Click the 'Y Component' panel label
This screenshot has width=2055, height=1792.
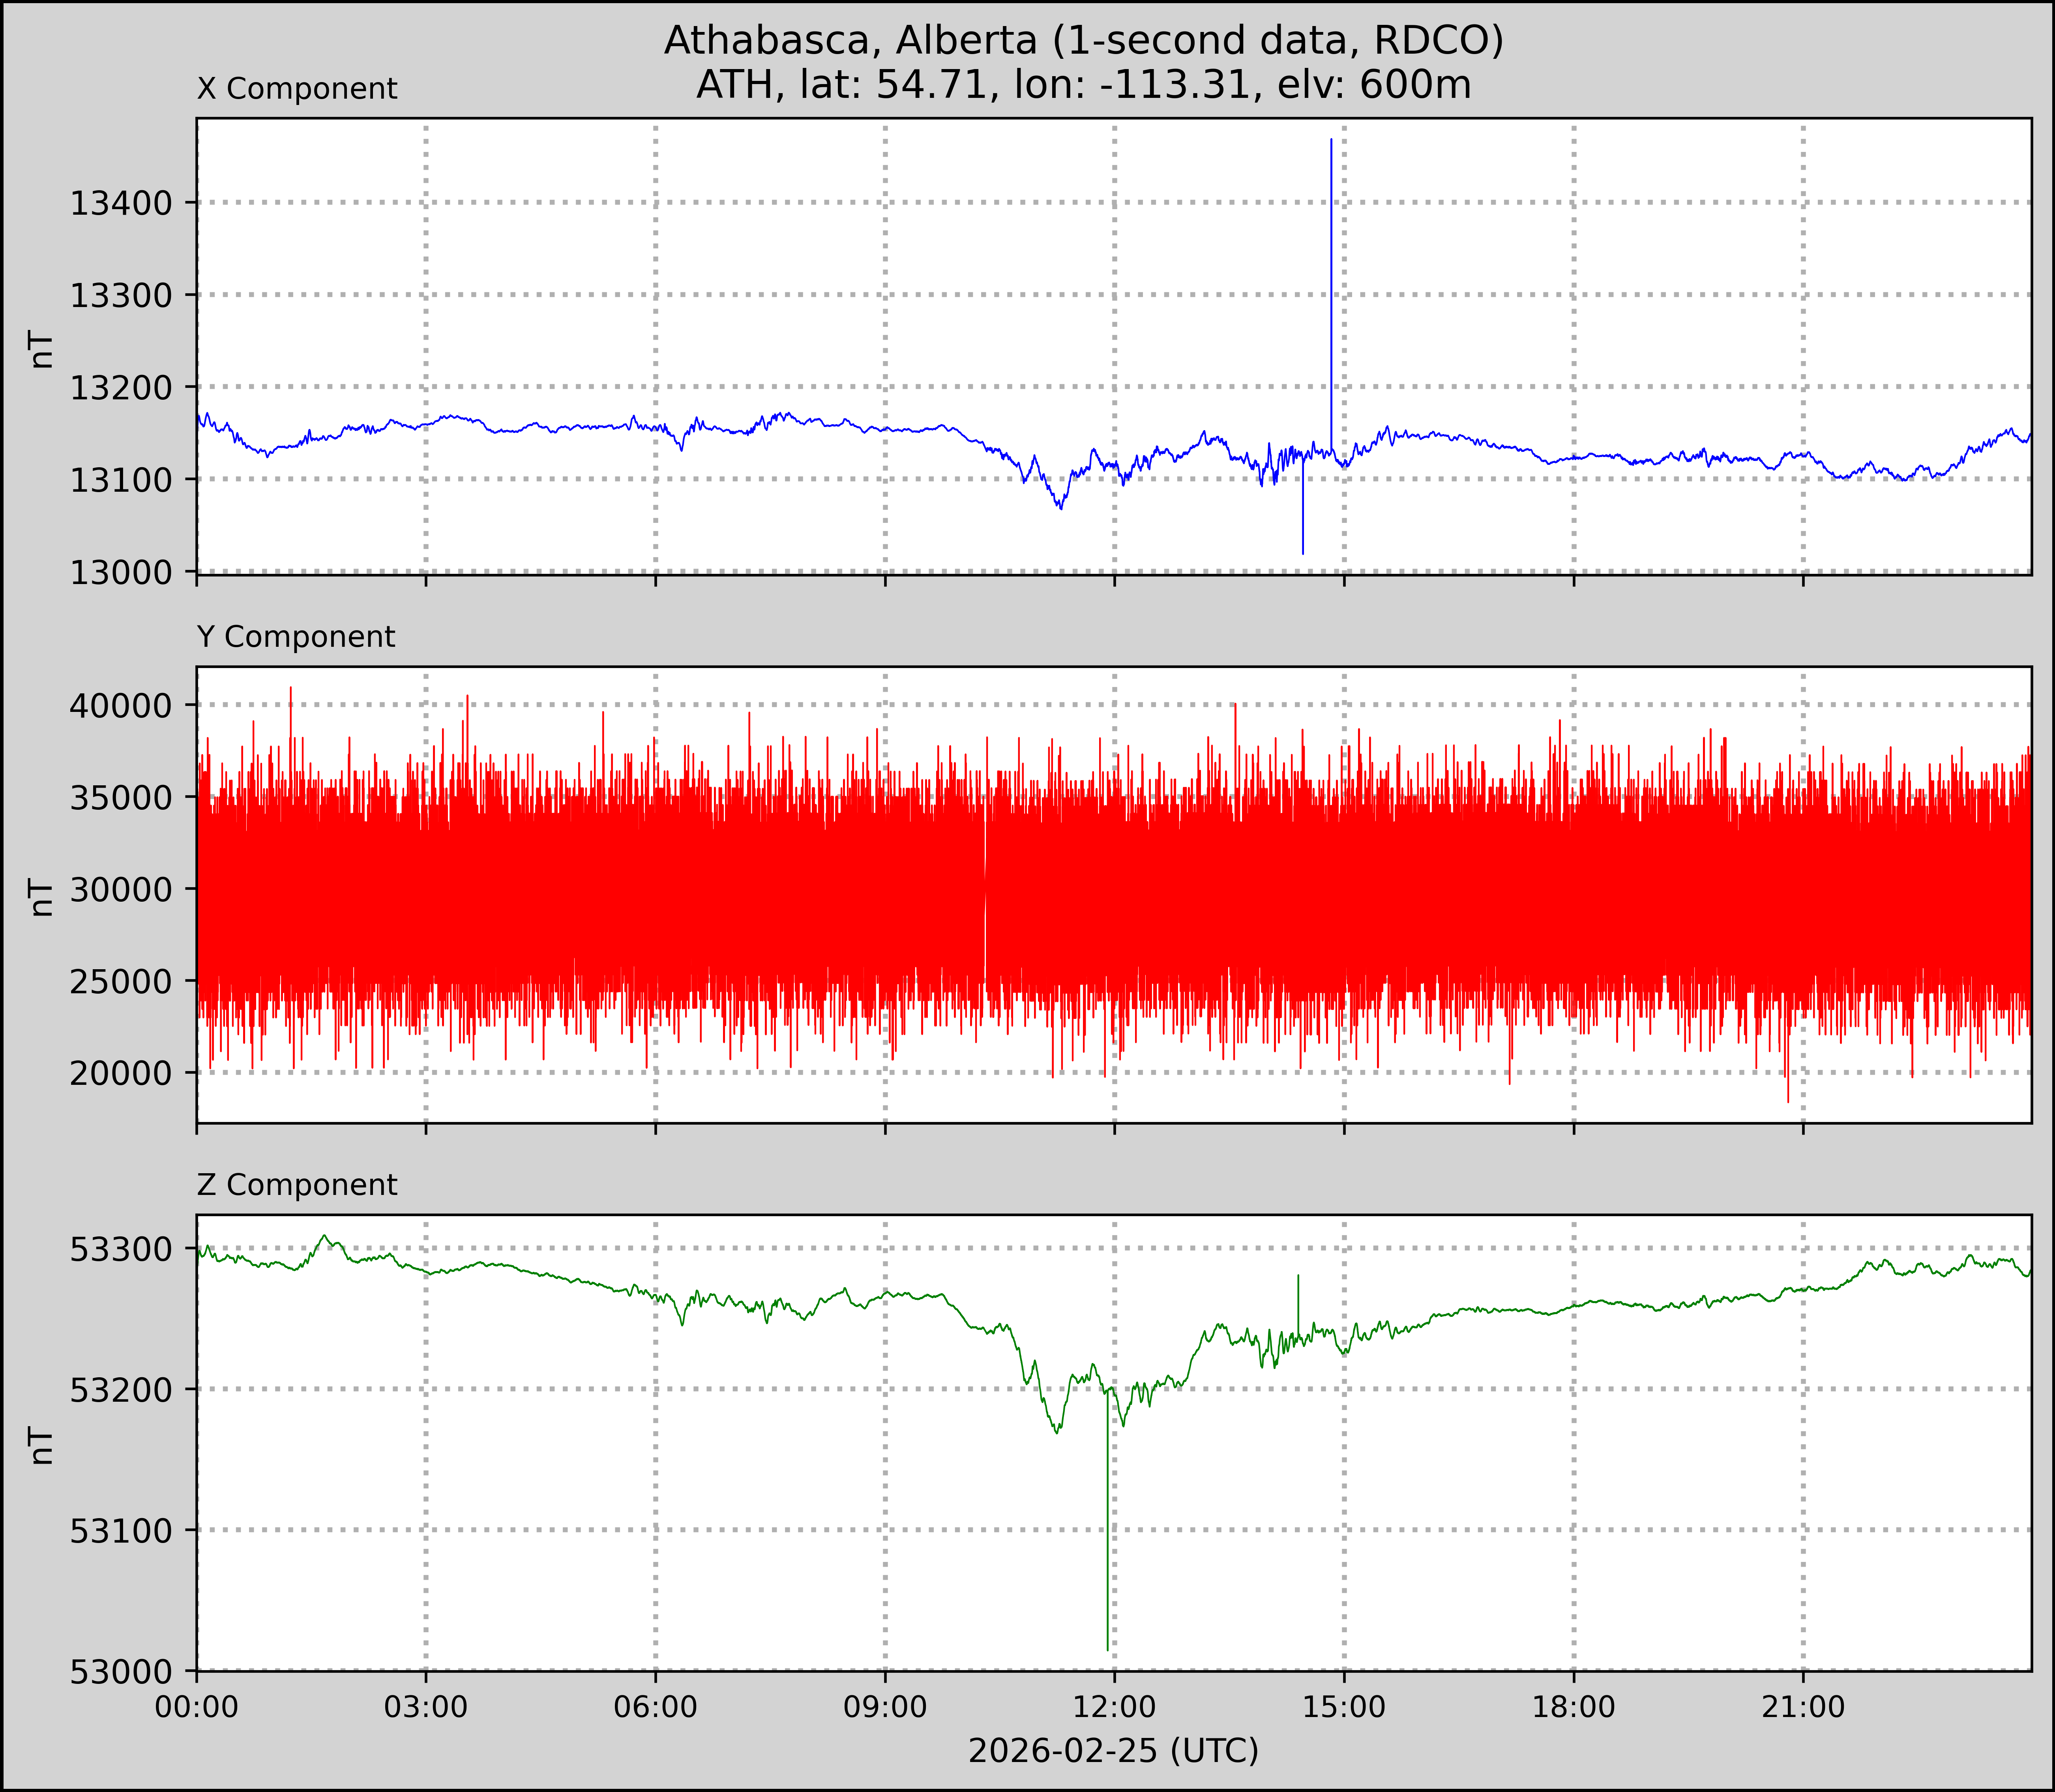[296, 637]
